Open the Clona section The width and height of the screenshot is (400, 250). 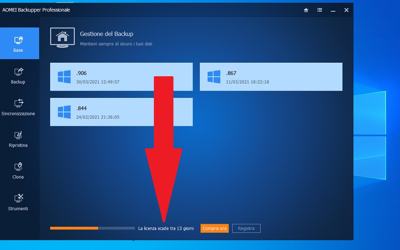18,171
